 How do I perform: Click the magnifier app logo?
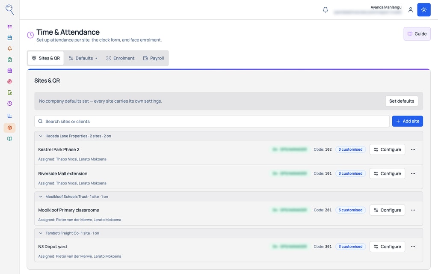9,9
